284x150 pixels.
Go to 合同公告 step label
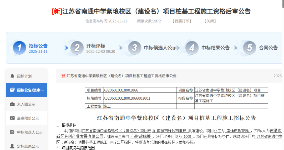point(268,48)
